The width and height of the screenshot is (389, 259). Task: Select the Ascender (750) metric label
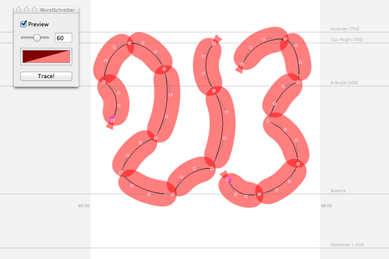pyautogui.click(x=345, y=29)
